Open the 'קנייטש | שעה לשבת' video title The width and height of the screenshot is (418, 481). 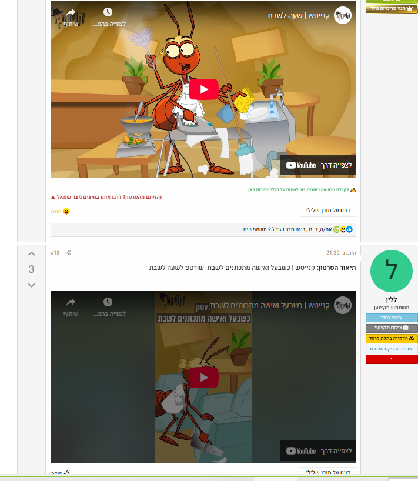tap(299, 16)
